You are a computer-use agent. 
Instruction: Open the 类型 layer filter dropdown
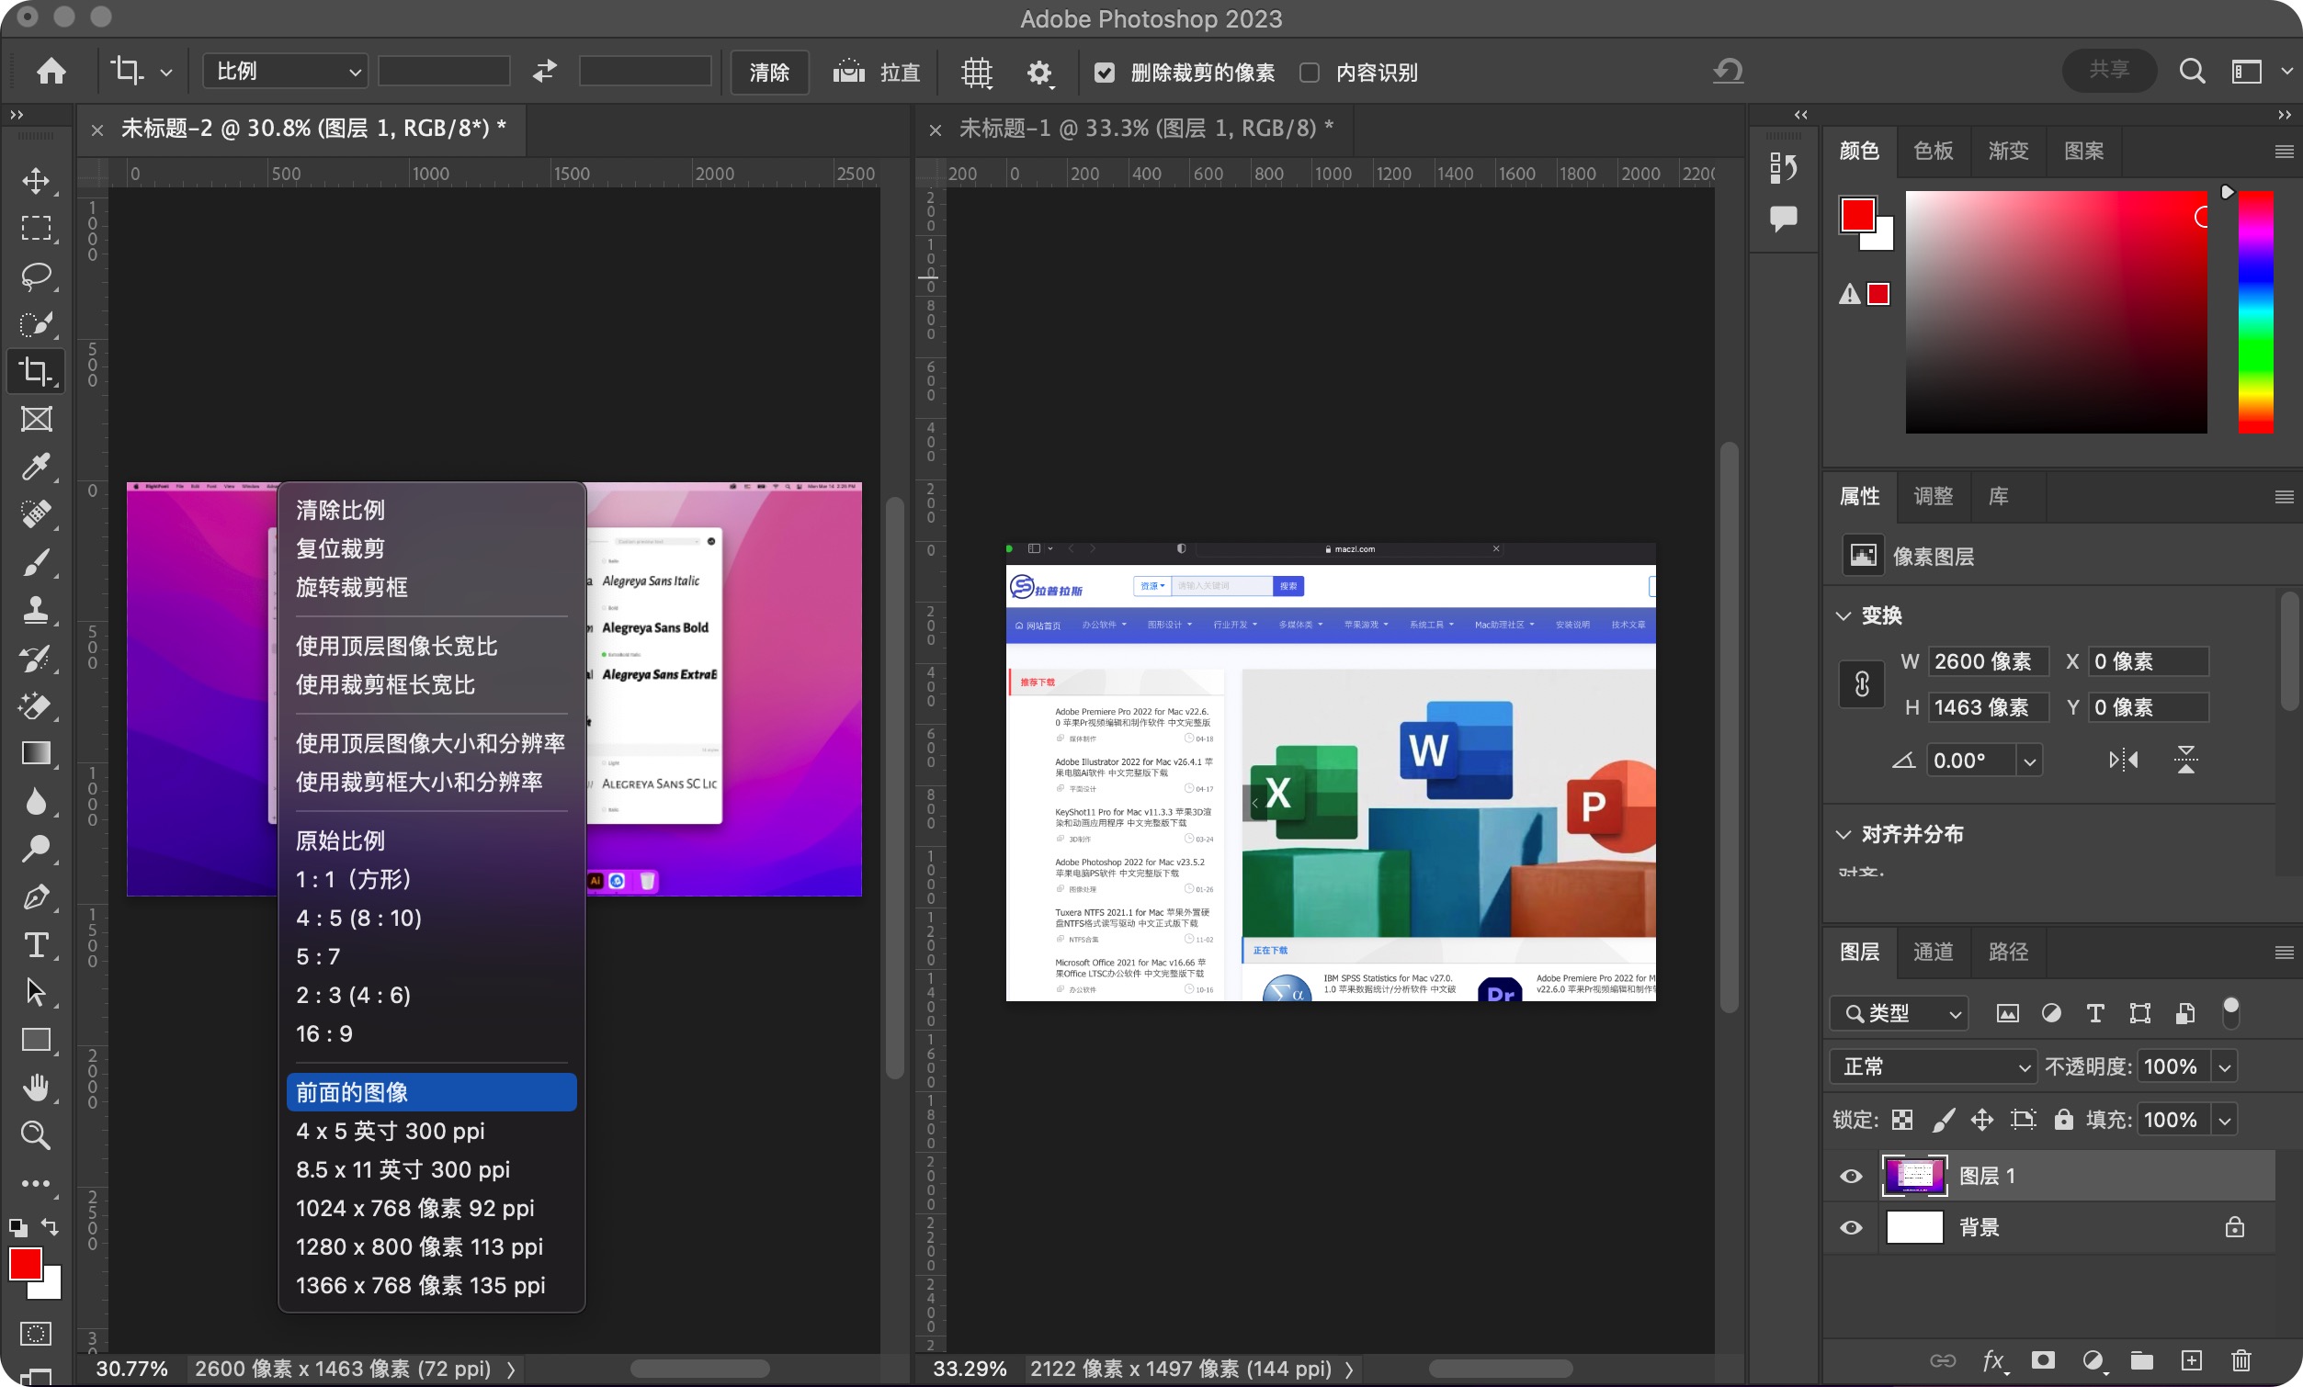[x=1899, y=1013]
